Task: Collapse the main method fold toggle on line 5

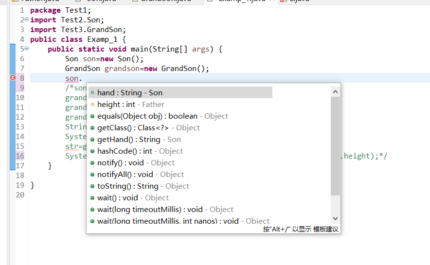Action: point(27,49)
